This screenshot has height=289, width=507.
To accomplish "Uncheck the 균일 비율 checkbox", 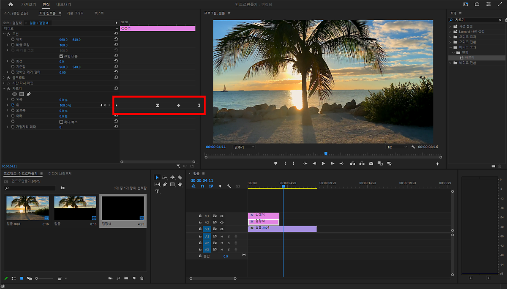I will pyautogui.click(x=61, y=56).
